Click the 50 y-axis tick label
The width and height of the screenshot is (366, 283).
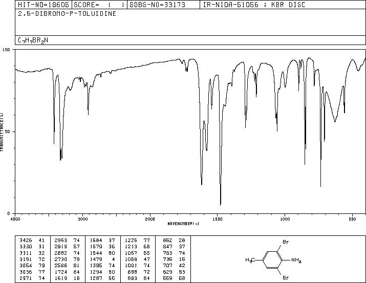click(x=8, y=132)
